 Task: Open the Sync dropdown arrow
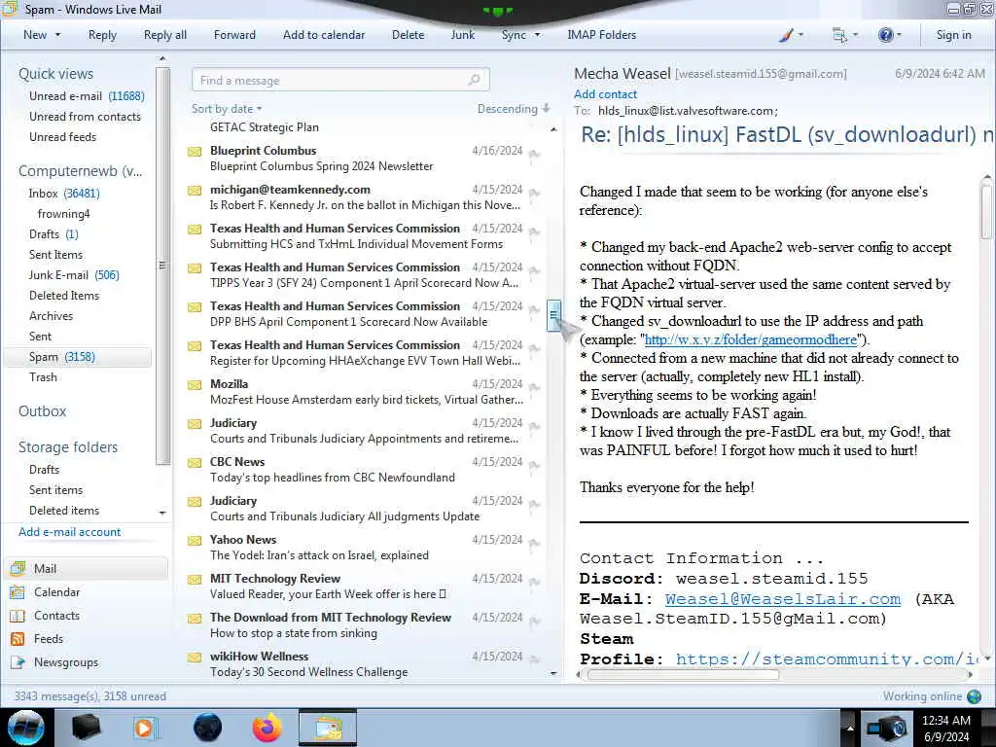537,35
